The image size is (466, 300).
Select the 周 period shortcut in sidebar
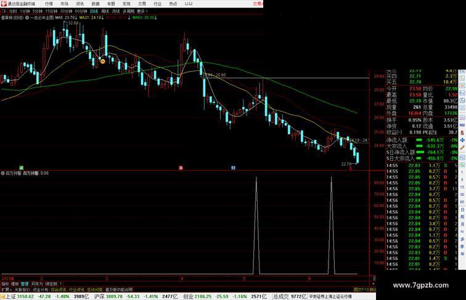coord(462,217)
